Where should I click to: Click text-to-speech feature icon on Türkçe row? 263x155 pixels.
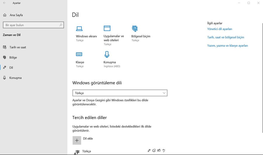[154, 151]
